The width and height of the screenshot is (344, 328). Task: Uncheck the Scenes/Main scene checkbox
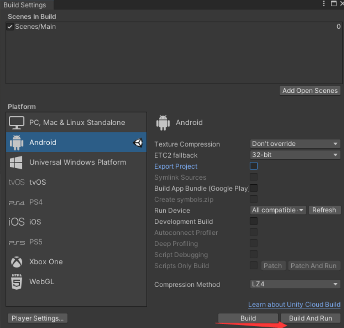(10, 27)
